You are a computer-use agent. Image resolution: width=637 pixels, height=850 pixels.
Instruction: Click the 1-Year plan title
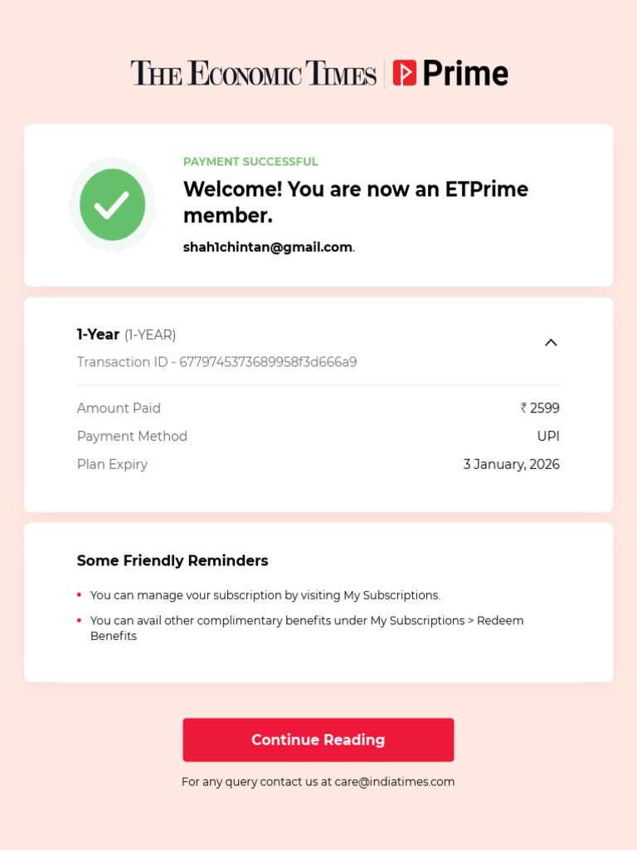click(98, 335)
